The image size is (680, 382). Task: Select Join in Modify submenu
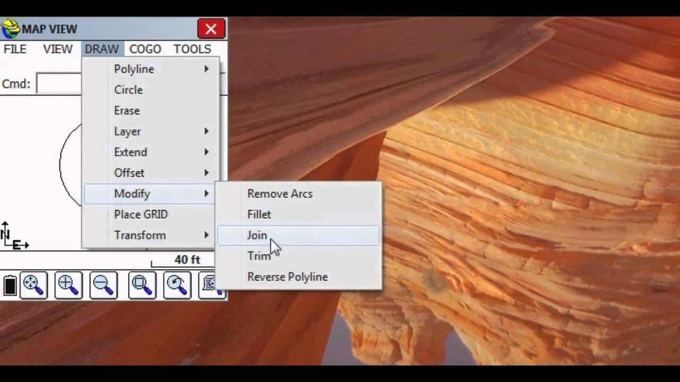point(298,235)
